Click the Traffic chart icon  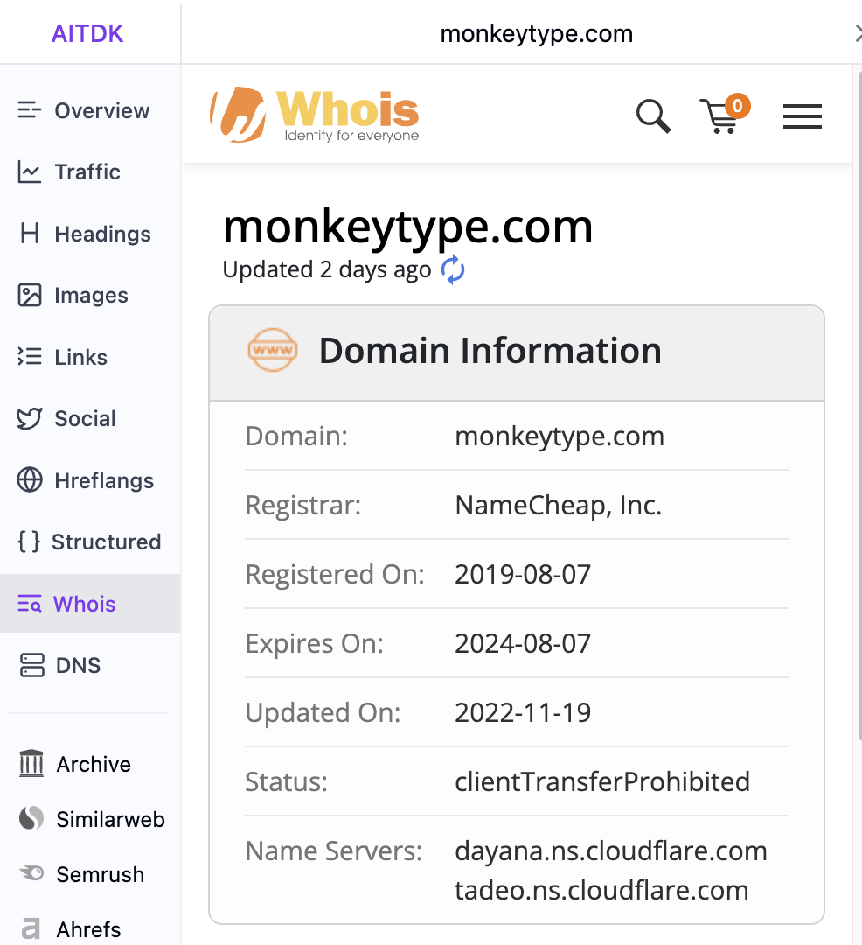30,171
